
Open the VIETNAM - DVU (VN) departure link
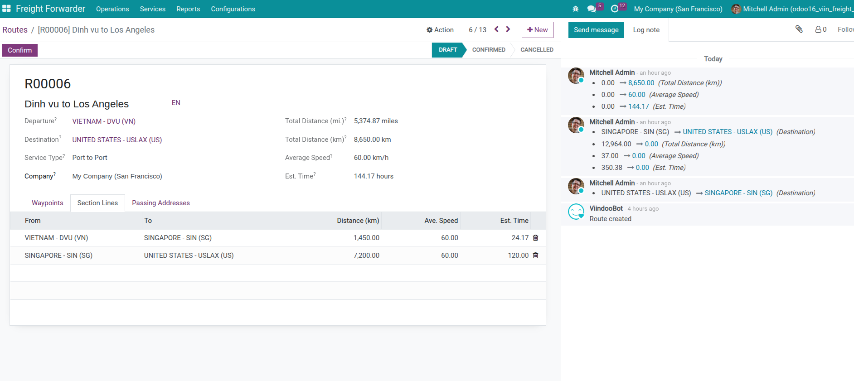104,121
